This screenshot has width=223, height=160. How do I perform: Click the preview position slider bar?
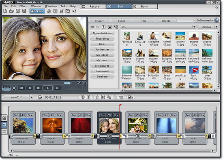[x=36, y=83]
